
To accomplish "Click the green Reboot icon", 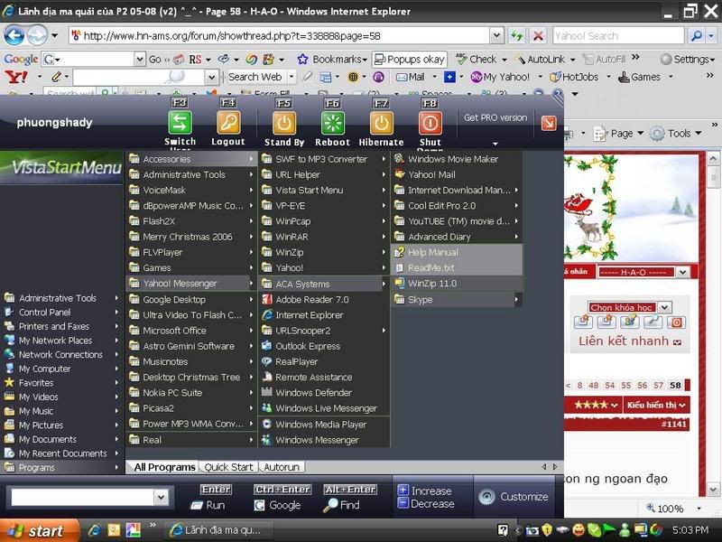I will click(x=332, y=123).
